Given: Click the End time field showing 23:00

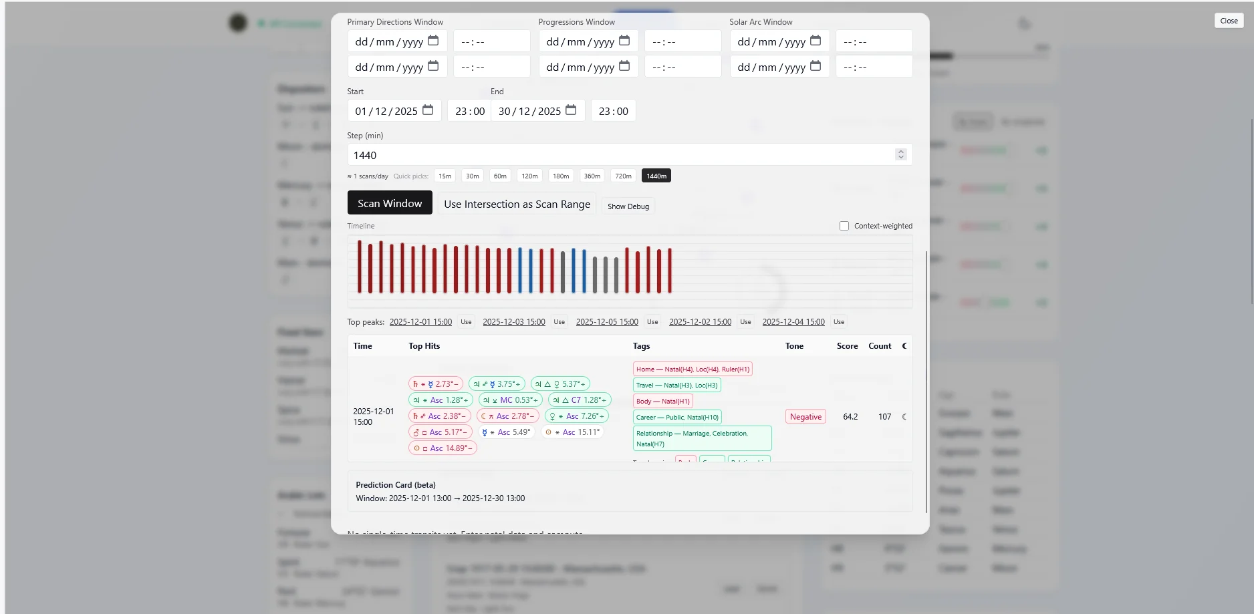Looking at the screenshot, I should (613, 110).
